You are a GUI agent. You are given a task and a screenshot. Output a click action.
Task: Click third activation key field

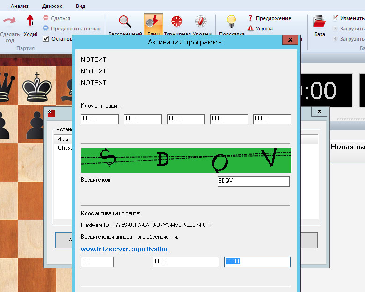click(186, 119)
